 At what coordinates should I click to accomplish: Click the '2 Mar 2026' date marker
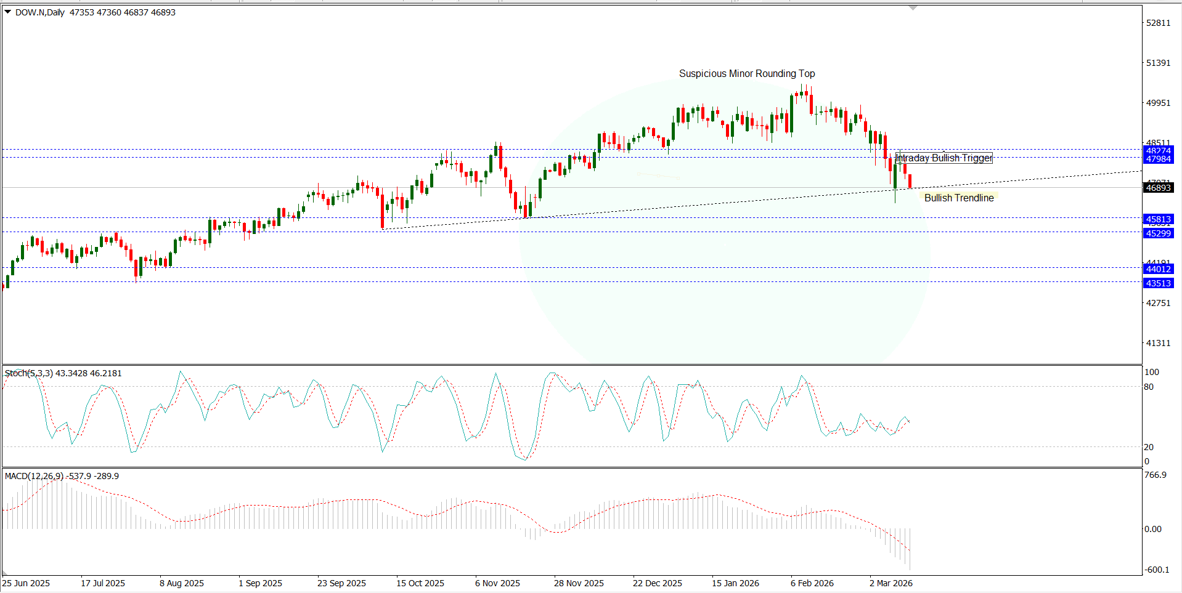tap(891, 583)
